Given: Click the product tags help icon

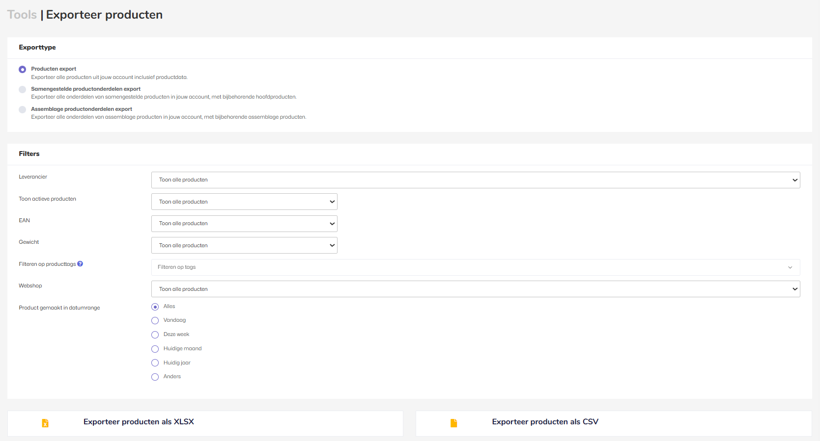Looking at the screenshot, I should [80, 264].
